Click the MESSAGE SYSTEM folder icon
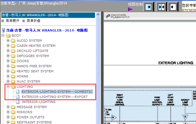Screen dimensions: 196x124 click(13, 107)
